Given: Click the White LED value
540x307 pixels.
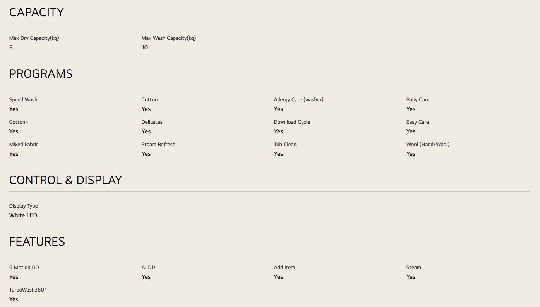Looking at the screenshot, I should coord(23,215).
